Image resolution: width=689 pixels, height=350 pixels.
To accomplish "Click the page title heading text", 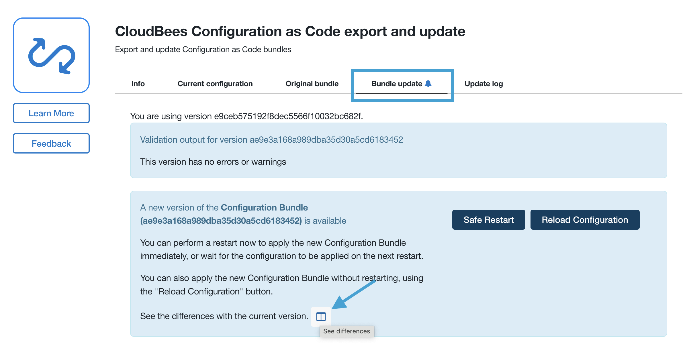I will [290, 31].
